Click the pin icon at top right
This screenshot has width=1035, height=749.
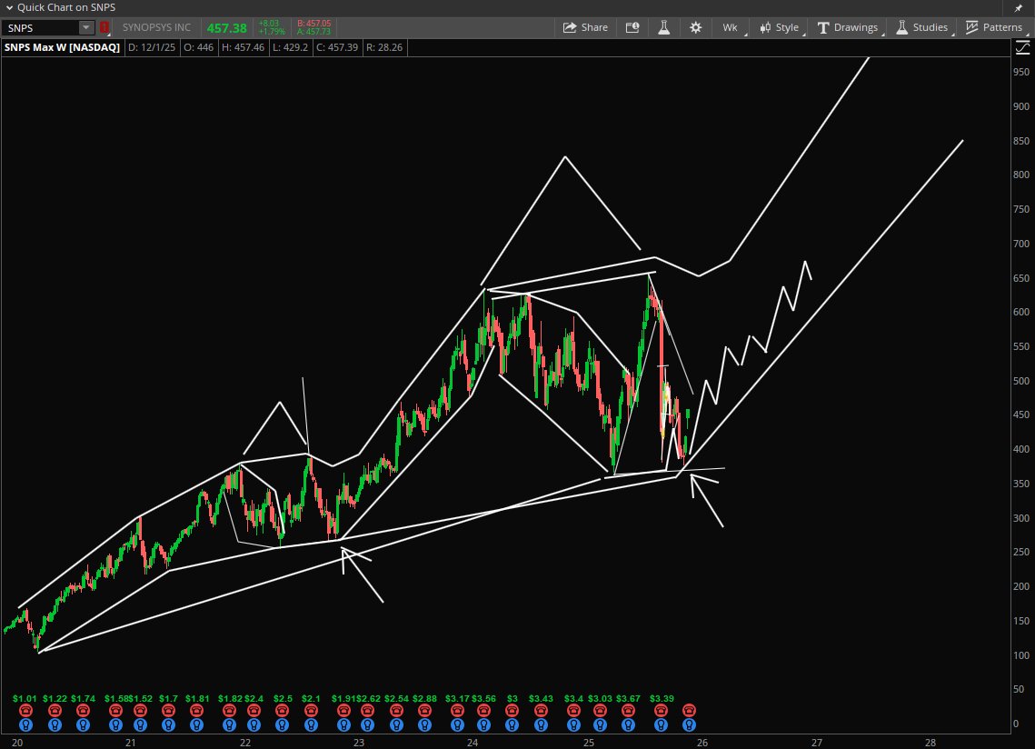point(1019,8)
